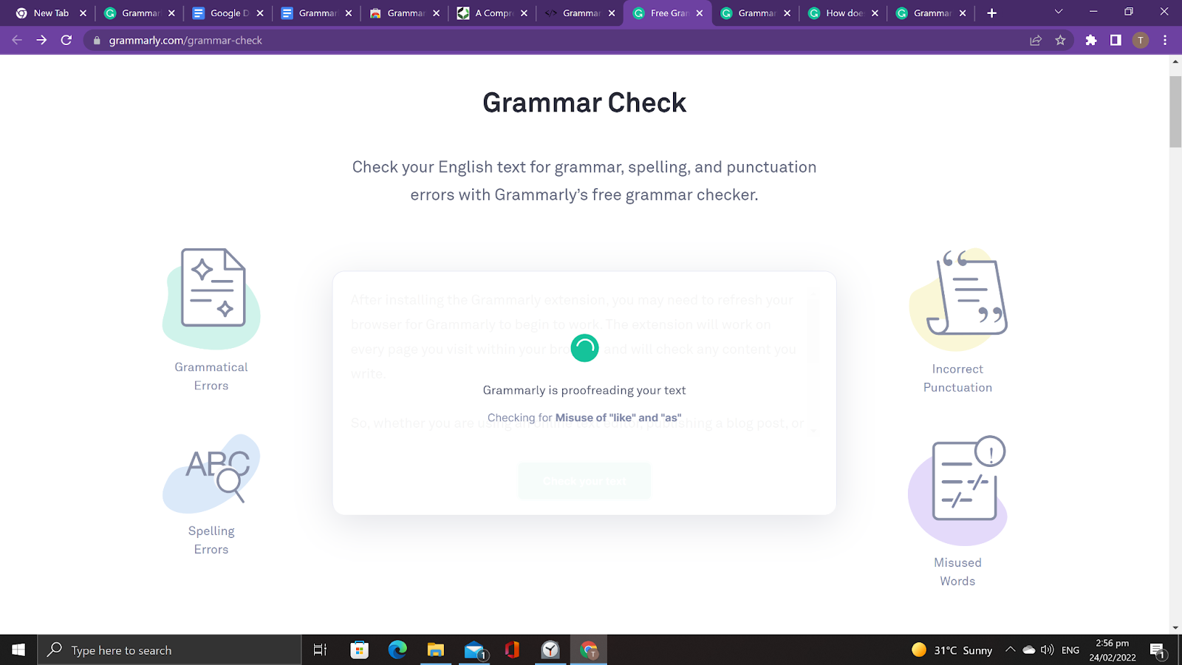Click the page vertical scrollbar thumb
This screenshot has height=665, width=1182.
point(1175,111)
